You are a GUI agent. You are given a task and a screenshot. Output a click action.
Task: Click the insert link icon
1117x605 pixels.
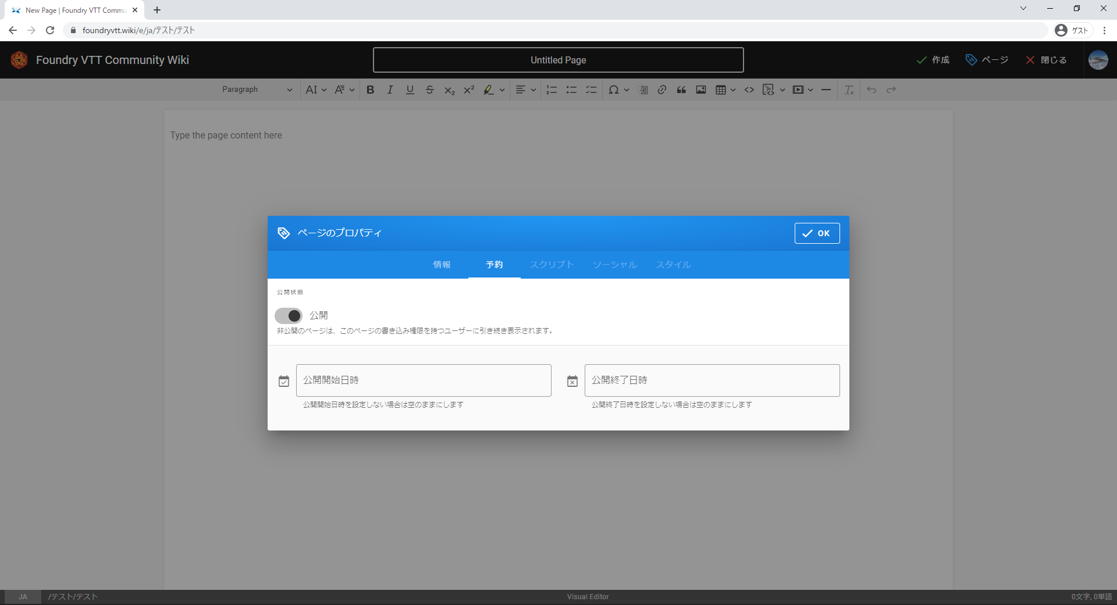point(662,90)
